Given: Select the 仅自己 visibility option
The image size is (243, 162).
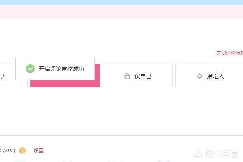Looking at the screenshot, I should (138, 76).
